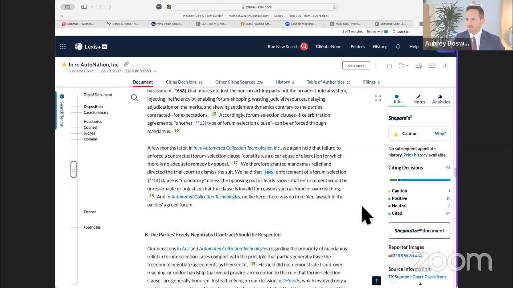Open the Westlaw Doc & Form Builder bookmark
This screenshot has height=288, width=513.
[203, 16]
